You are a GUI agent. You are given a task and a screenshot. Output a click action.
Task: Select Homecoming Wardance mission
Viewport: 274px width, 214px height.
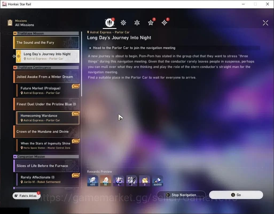coord(48,118)
